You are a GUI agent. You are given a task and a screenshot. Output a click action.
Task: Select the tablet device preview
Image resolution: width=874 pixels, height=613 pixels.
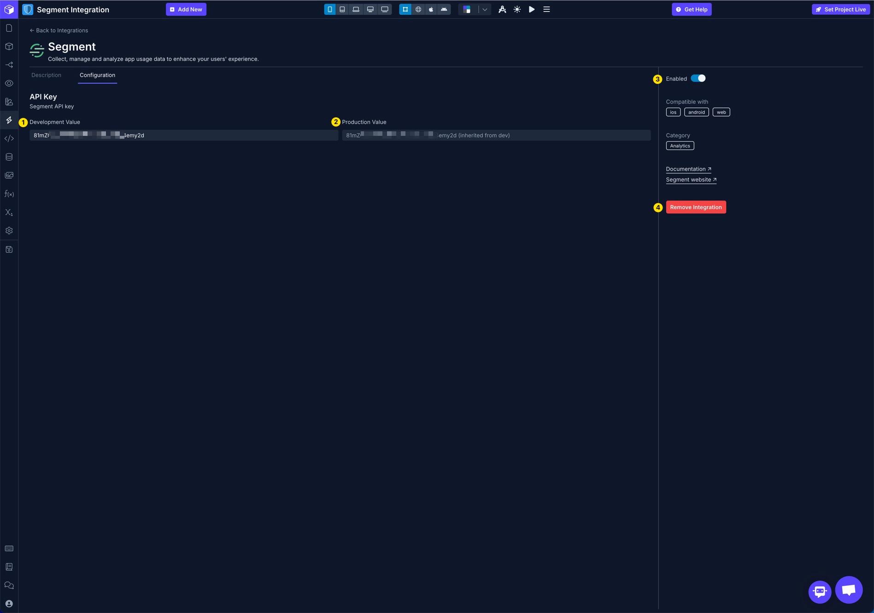pyautogui.click(x=342, y=9)
